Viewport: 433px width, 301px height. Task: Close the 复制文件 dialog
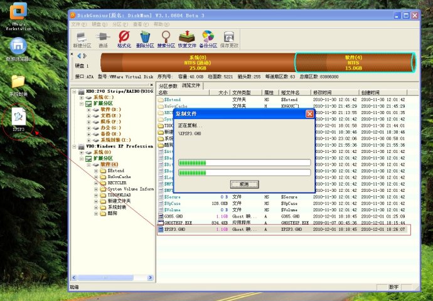point(309,114)
